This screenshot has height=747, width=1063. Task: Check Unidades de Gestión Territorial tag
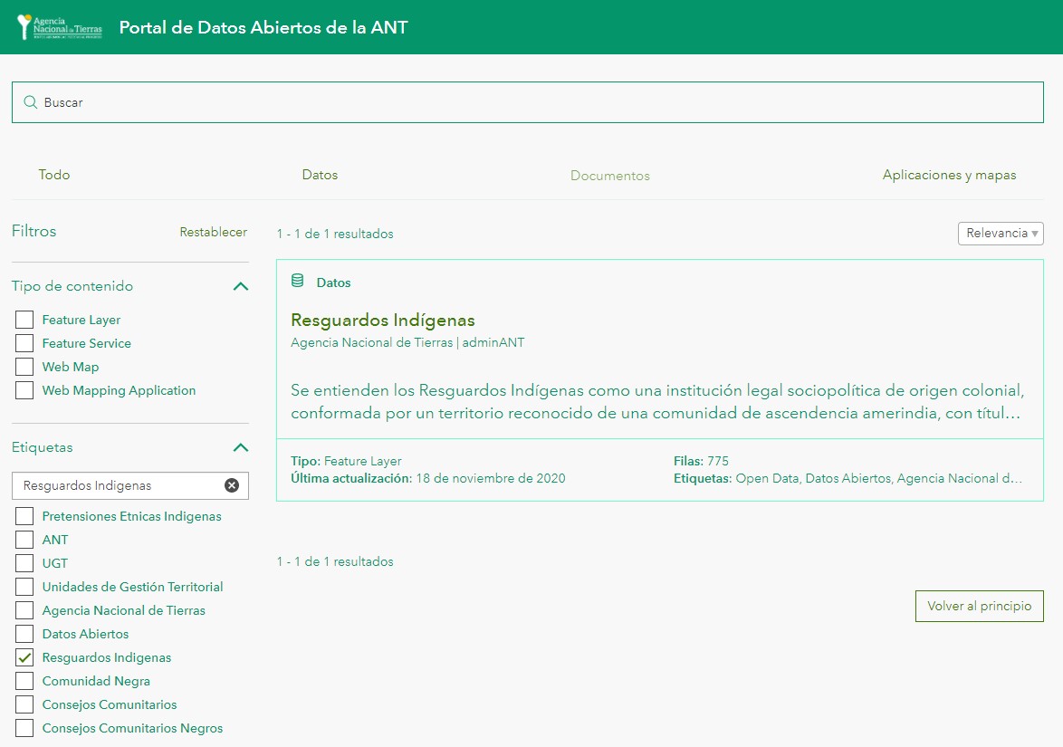click(24, 587)
